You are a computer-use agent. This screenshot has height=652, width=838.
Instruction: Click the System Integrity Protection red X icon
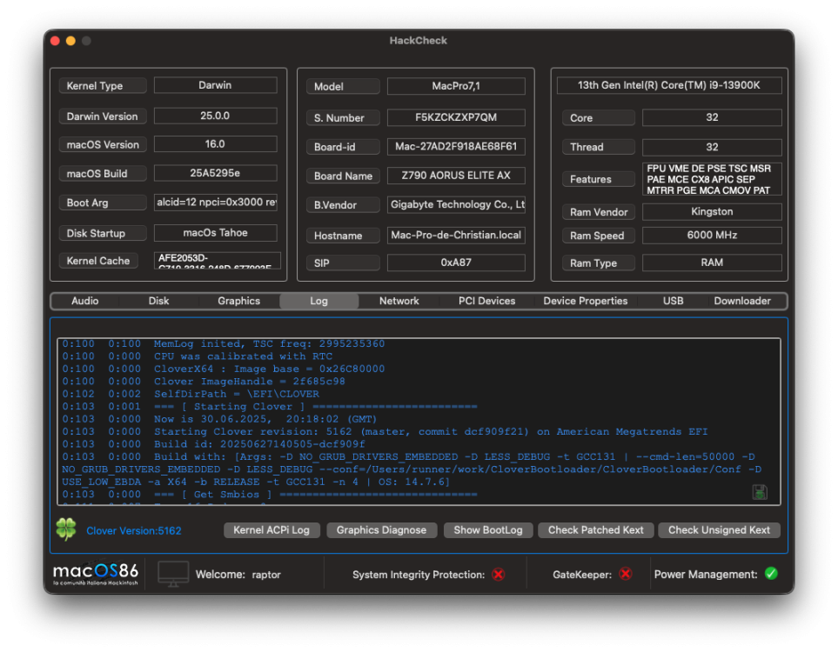[498, 575]
